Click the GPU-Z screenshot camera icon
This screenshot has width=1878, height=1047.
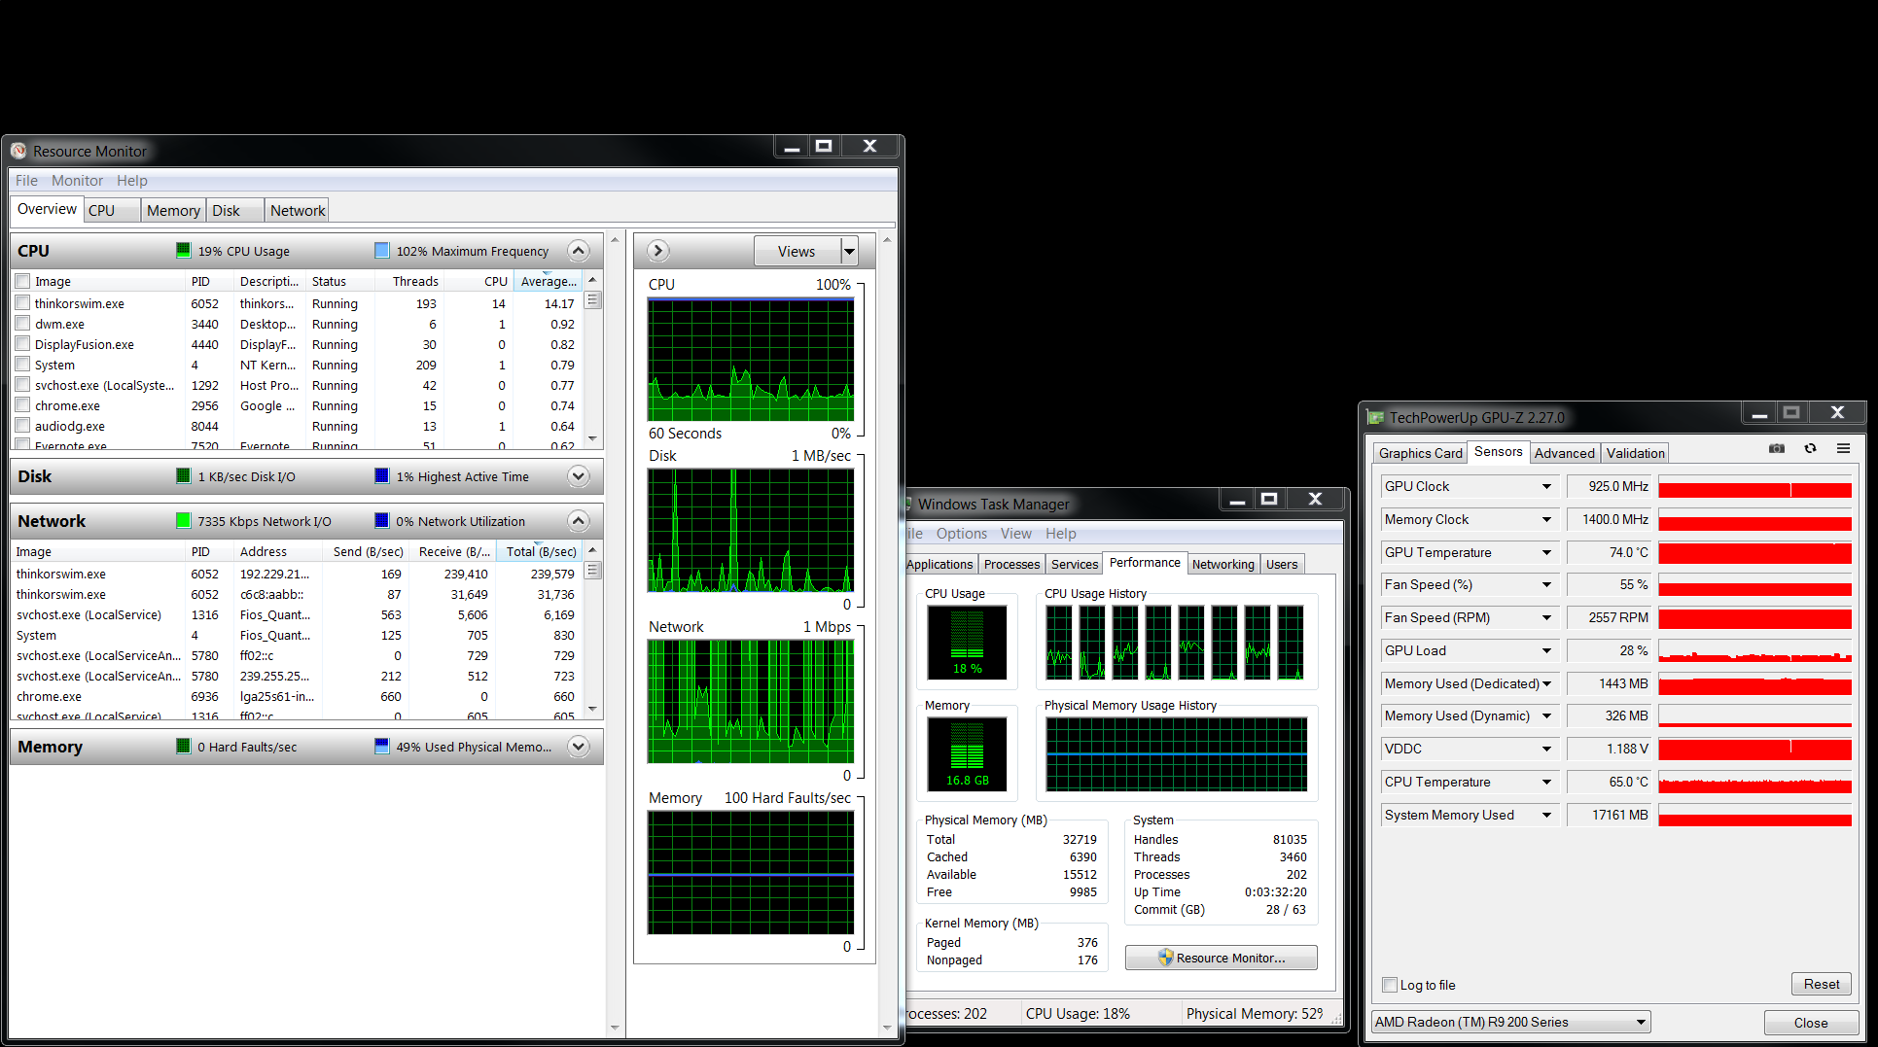[x=1776, y=448]
